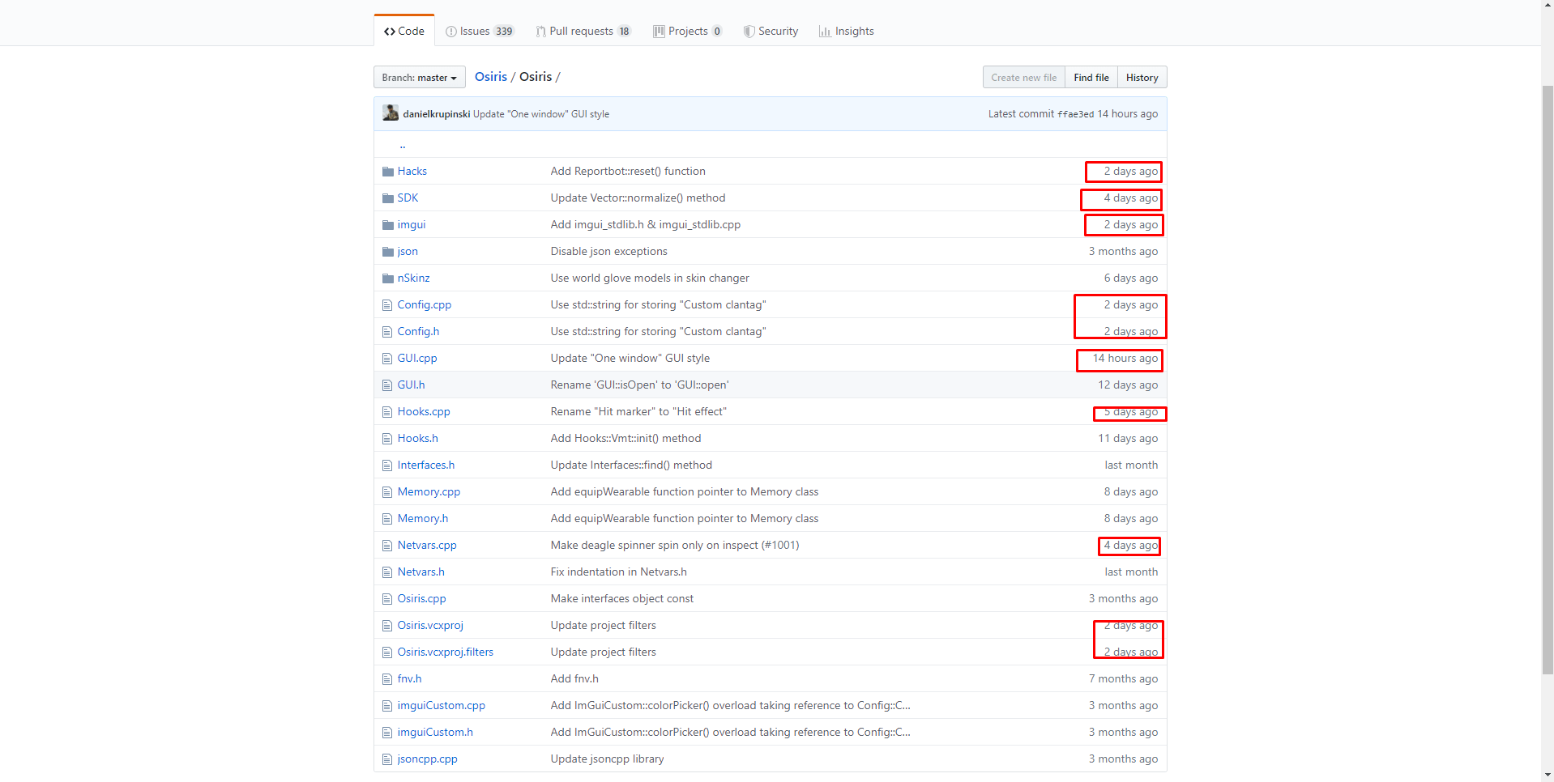Expand the Branch: master dropdown
The height and width of the screenshot is (782, 1554).
[419, 77]
